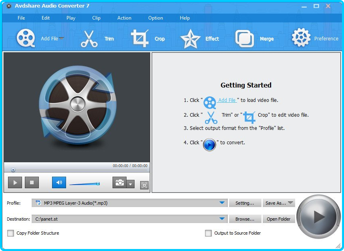Click the scissors icon in Getting Started step 2
Screen dimensions: 344x251
click(211, 118)
